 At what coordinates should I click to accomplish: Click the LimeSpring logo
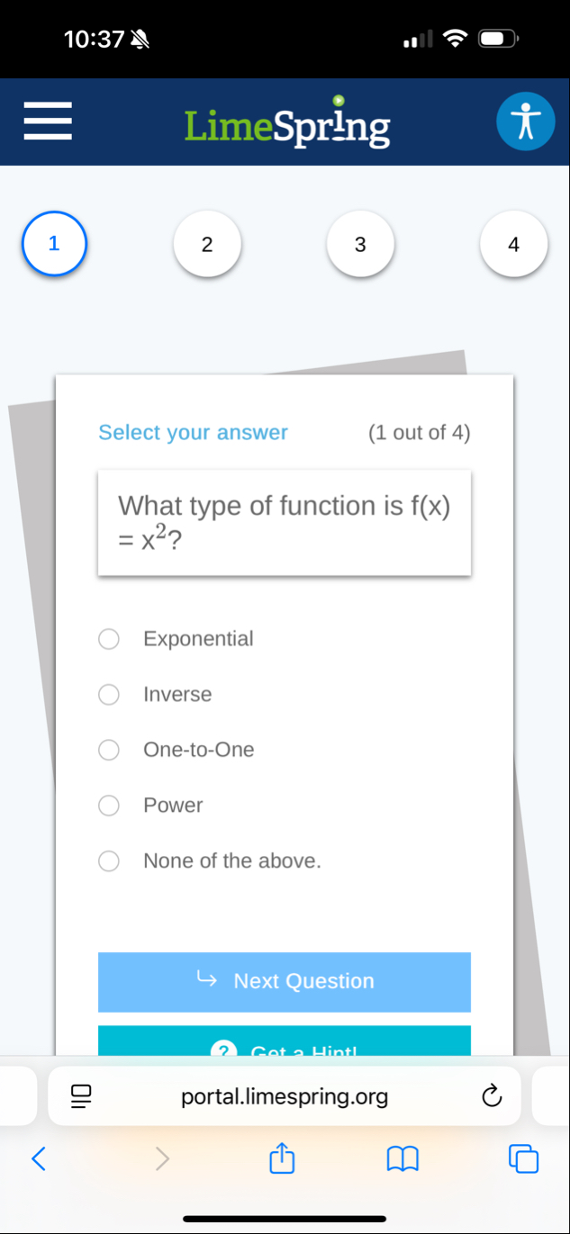(287, 122)
